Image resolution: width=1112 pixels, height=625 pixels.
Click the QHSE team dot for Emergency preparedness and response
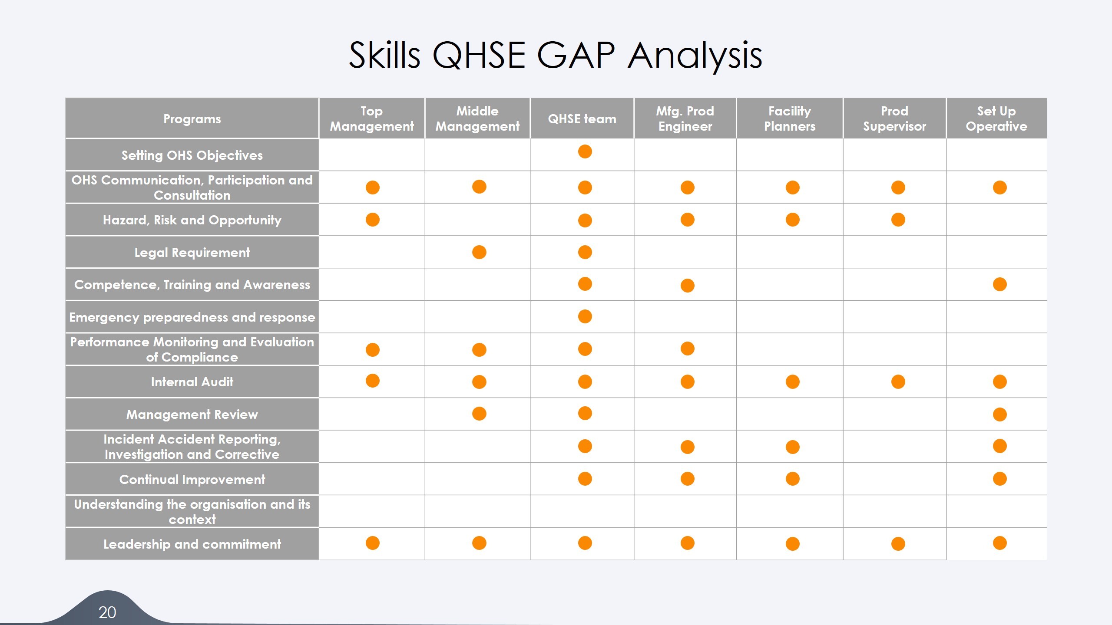tap(584, 317)
